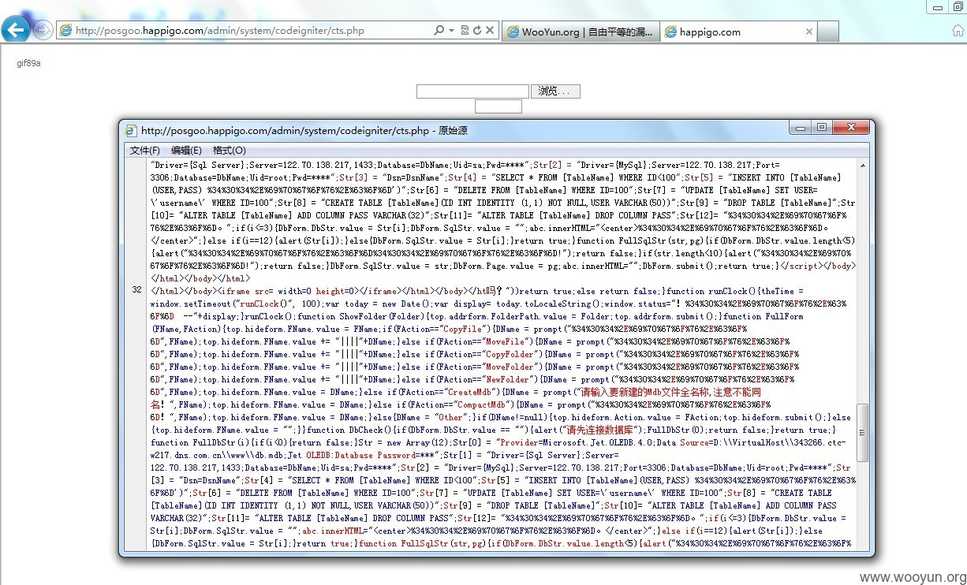Click the browser Back arrow button
This screenshot has height=585, width=967.
tap(15, 30)
